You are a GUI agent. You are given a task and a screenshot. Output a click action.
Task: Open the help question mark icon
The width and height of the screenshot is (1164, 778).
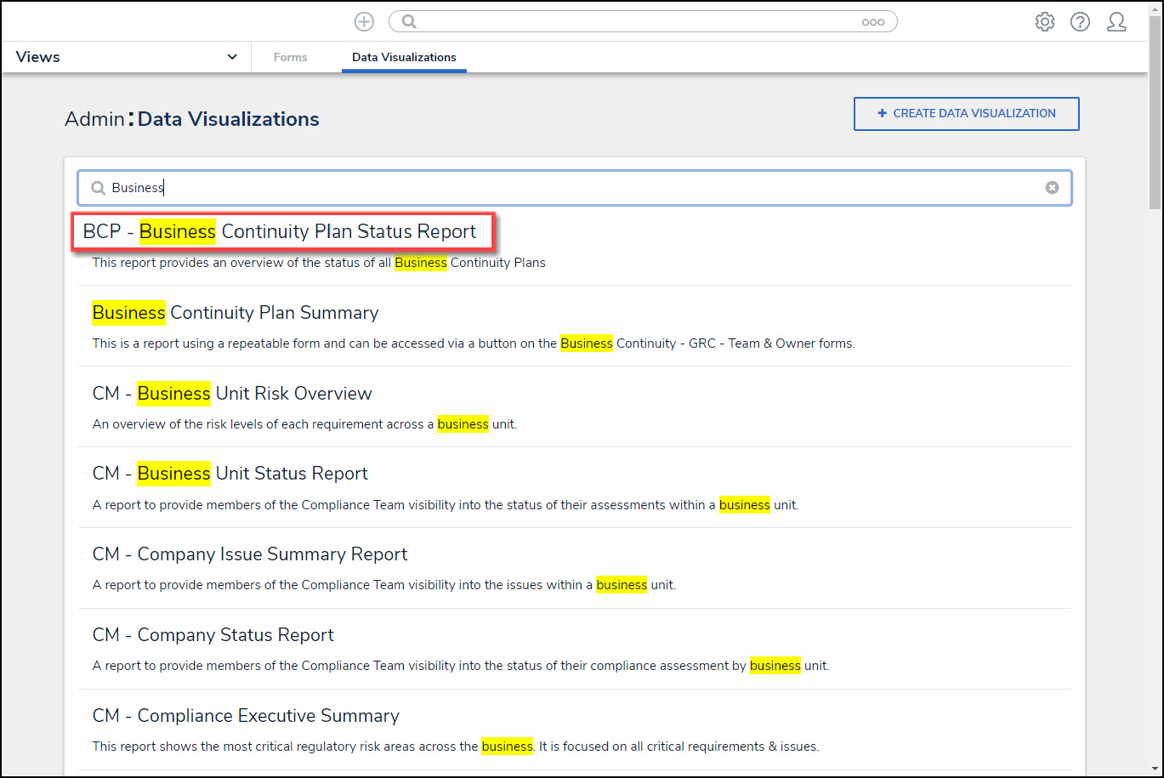tap(1080, 22)
